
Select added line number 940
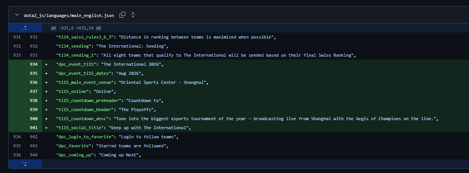click(34, 119)
